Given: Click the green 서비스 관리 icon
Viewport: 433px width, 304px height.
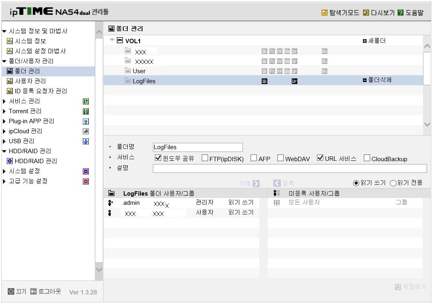Looking at the screenshot, I should 86,101.
